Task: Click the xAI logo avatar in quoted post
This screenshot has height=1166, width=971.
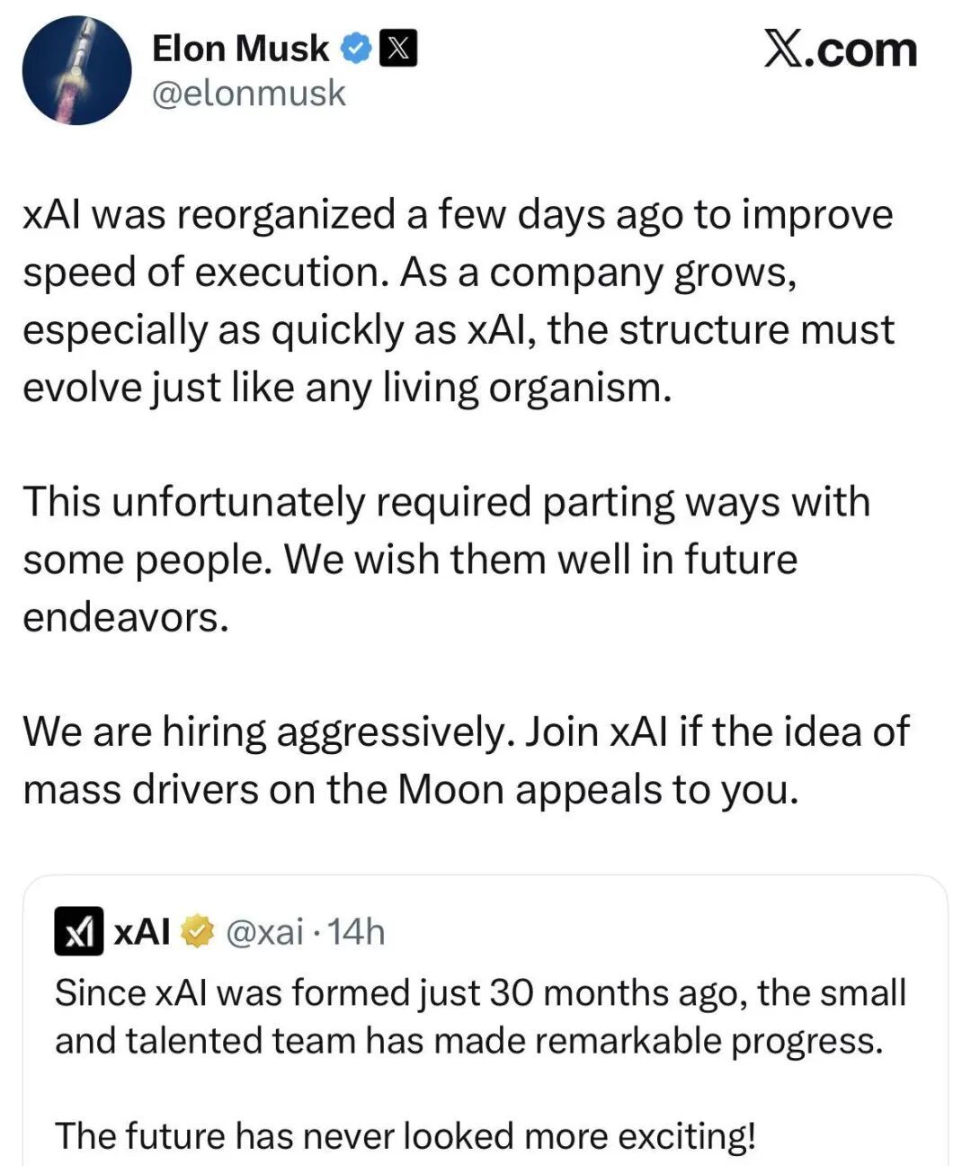Action: pos(78,931)
